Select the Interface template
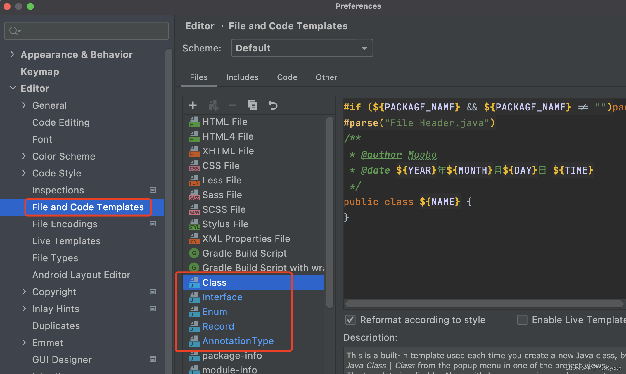The width and height of the screenshot is (626, 374). coord(222,297)
